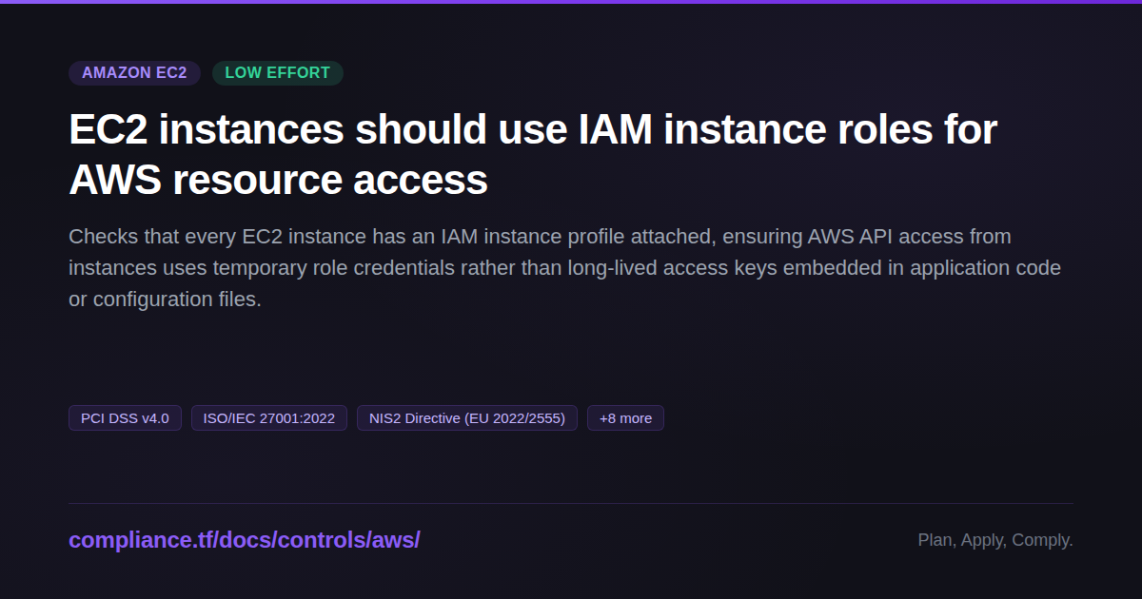Click the 'compliance.tf' domain in the footer URL
Screen dimensions: 1142x599
click(142, 540)
